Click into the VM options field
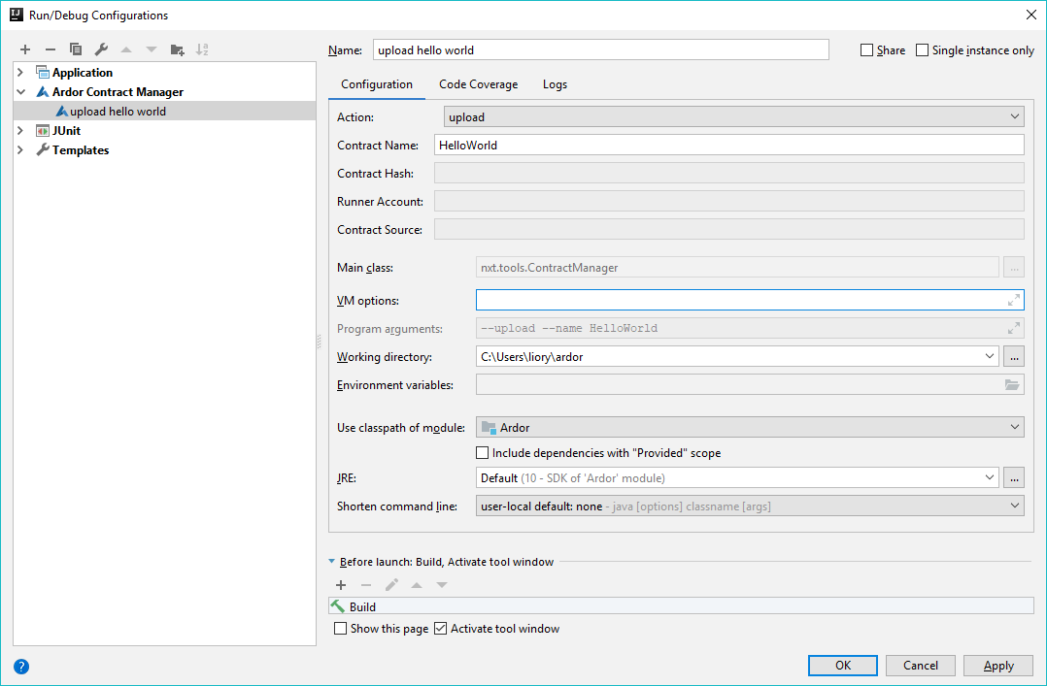Viewport: 1047px width, 686px height. [740, 300]
